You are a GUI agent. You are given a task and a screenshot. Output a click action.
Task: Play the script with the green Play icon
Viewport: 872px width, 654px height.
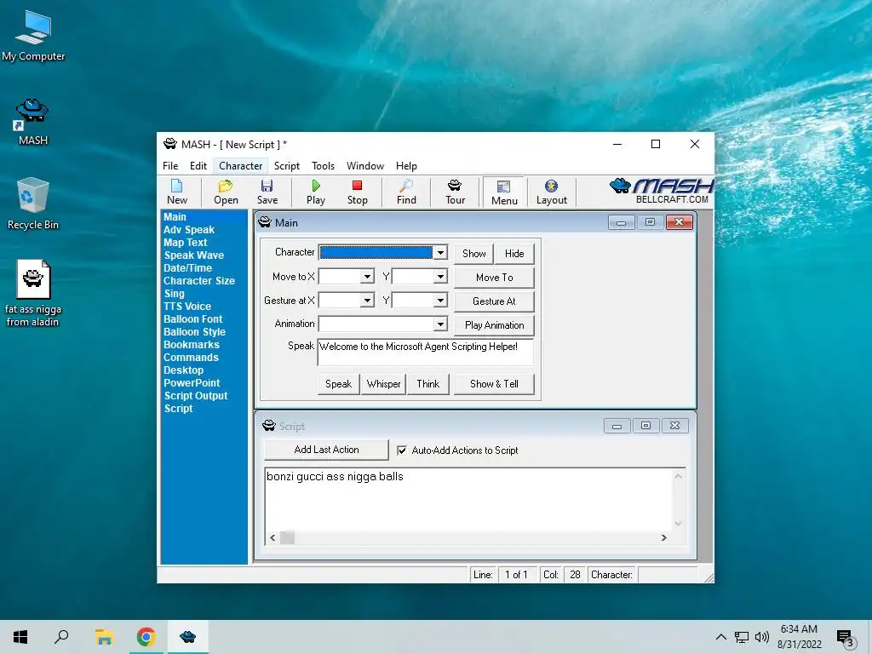click(315, 192)
